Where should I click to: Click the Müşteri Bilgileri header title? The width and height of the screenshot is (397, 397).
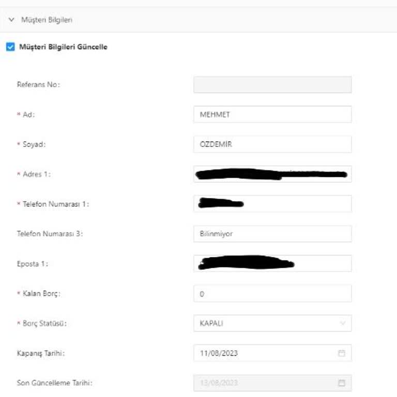coord(47,20)
